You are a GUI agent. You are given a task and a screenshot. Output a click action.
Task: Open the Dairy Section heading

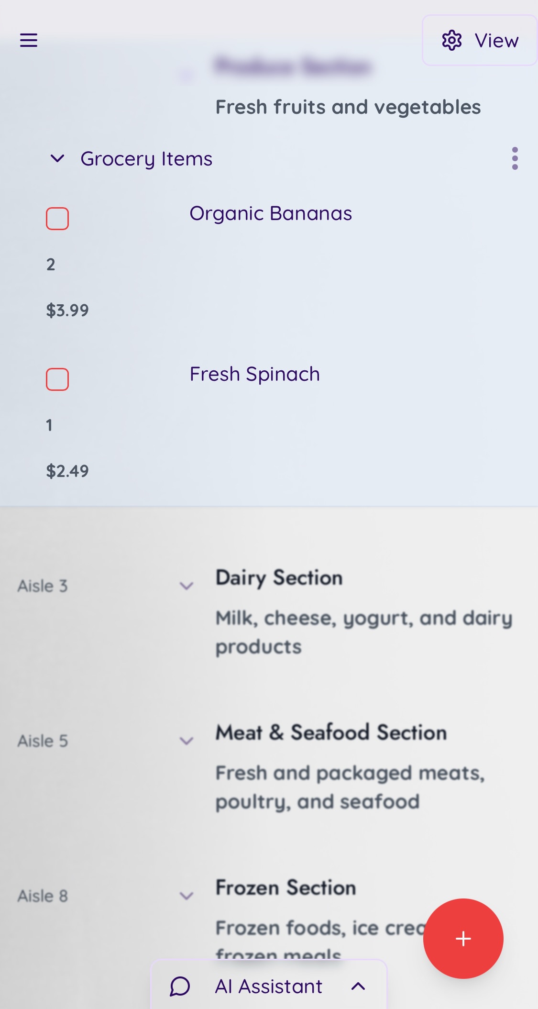279,577
